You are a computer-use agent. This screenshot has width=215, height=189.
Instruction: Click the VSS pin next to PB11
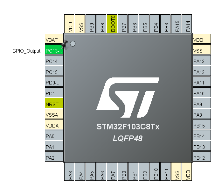pos(176,171)
